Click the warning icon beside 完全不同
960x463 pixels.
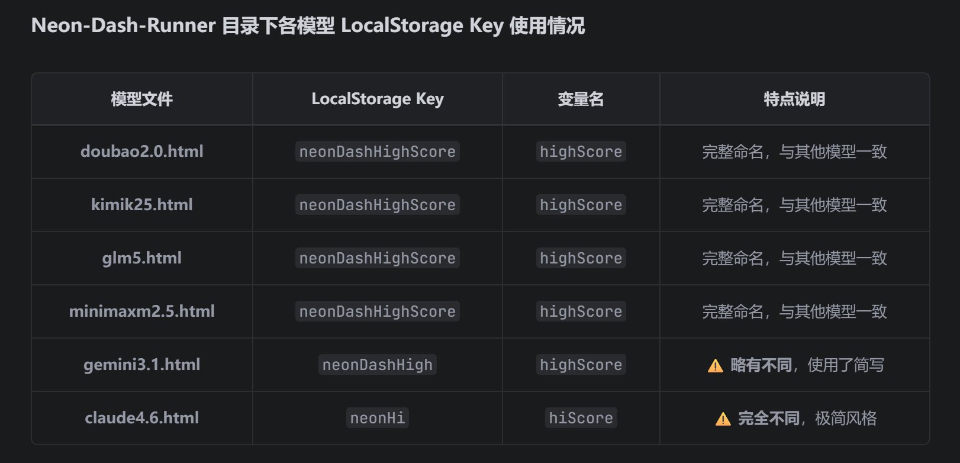pyautogui.click(x=723, y=419)
